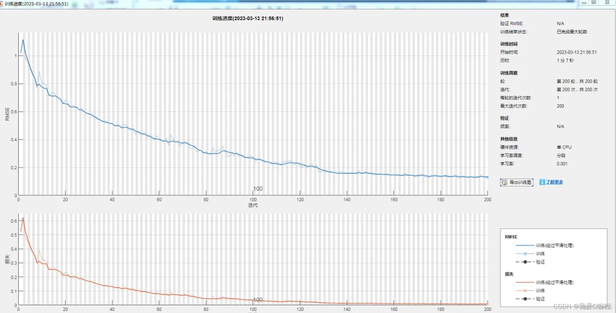Select the elapsed time value 1 分 7 秒

click(x=566, y=61)
